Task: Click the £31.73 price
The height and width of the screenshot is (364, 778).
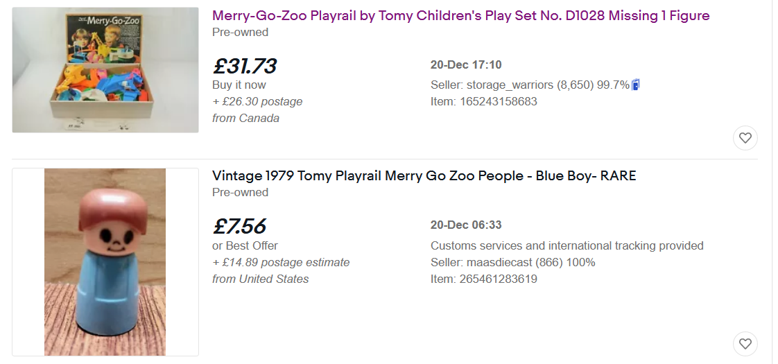Action: click(x=244, y=66)
